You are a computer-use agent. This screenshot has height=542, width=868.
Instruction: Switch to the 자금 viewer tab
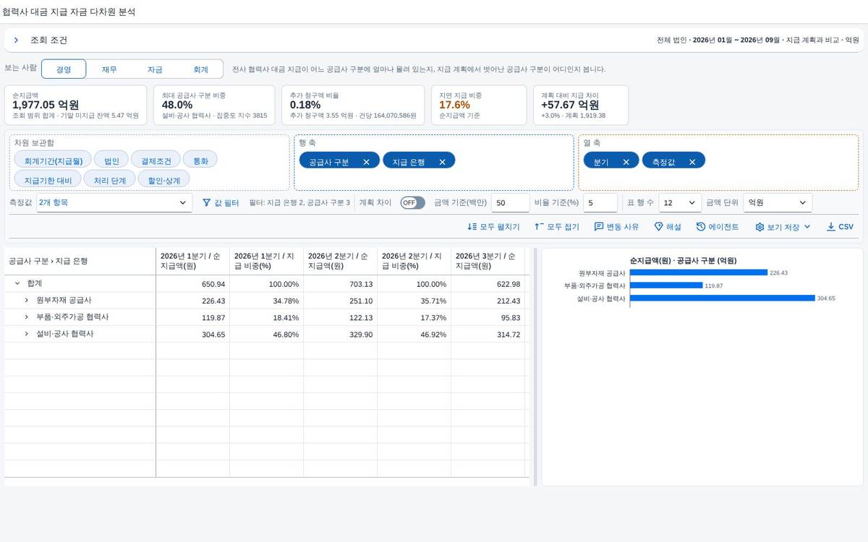155,69
